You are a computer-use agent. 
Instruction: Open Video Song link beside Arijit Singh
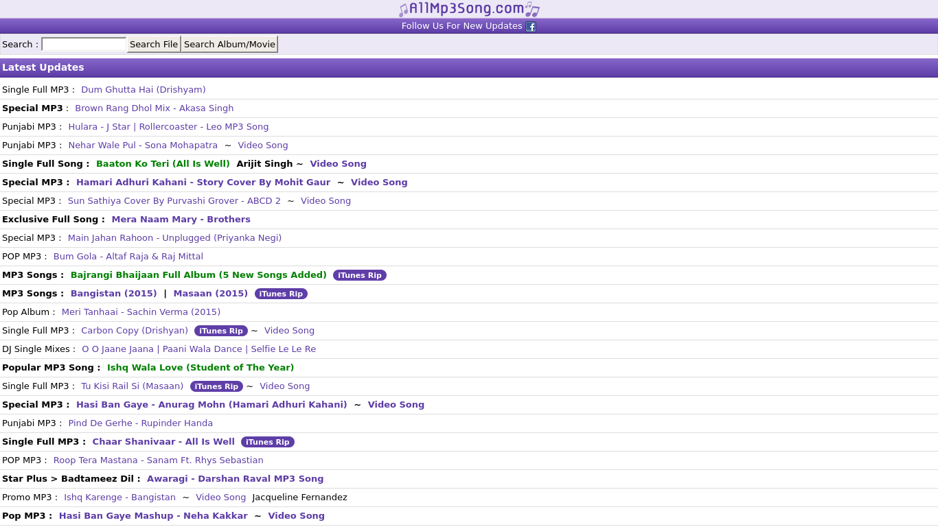[x=338, y=164]
